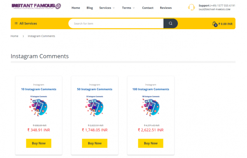Click the headset support icon
The width and height of the screenshot is (247, 158).
[x=191, y=7]
